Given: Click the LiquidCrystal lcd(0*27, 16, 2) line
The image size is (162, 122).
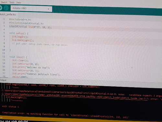Looking at the screenshot, I should 30,27.
